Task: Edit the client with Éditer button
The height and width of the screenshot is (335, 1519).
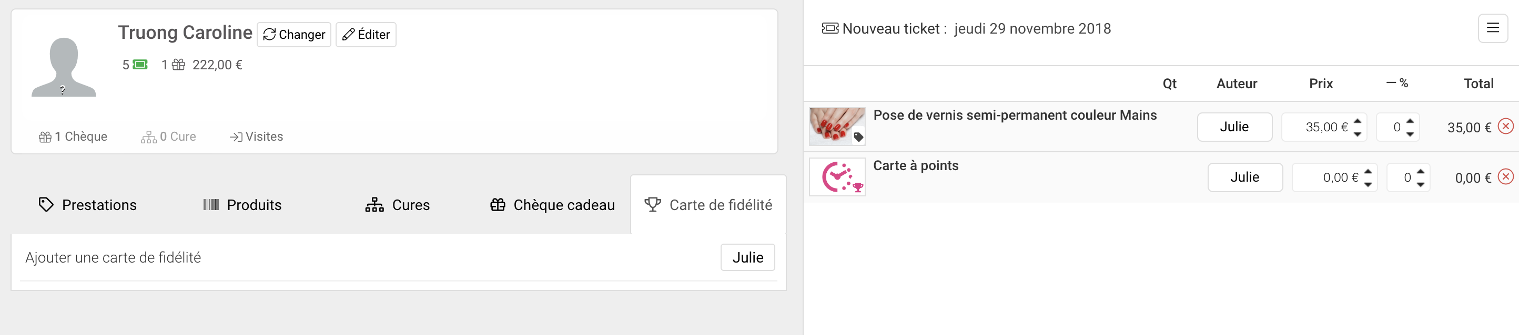Action: (366, 34)
